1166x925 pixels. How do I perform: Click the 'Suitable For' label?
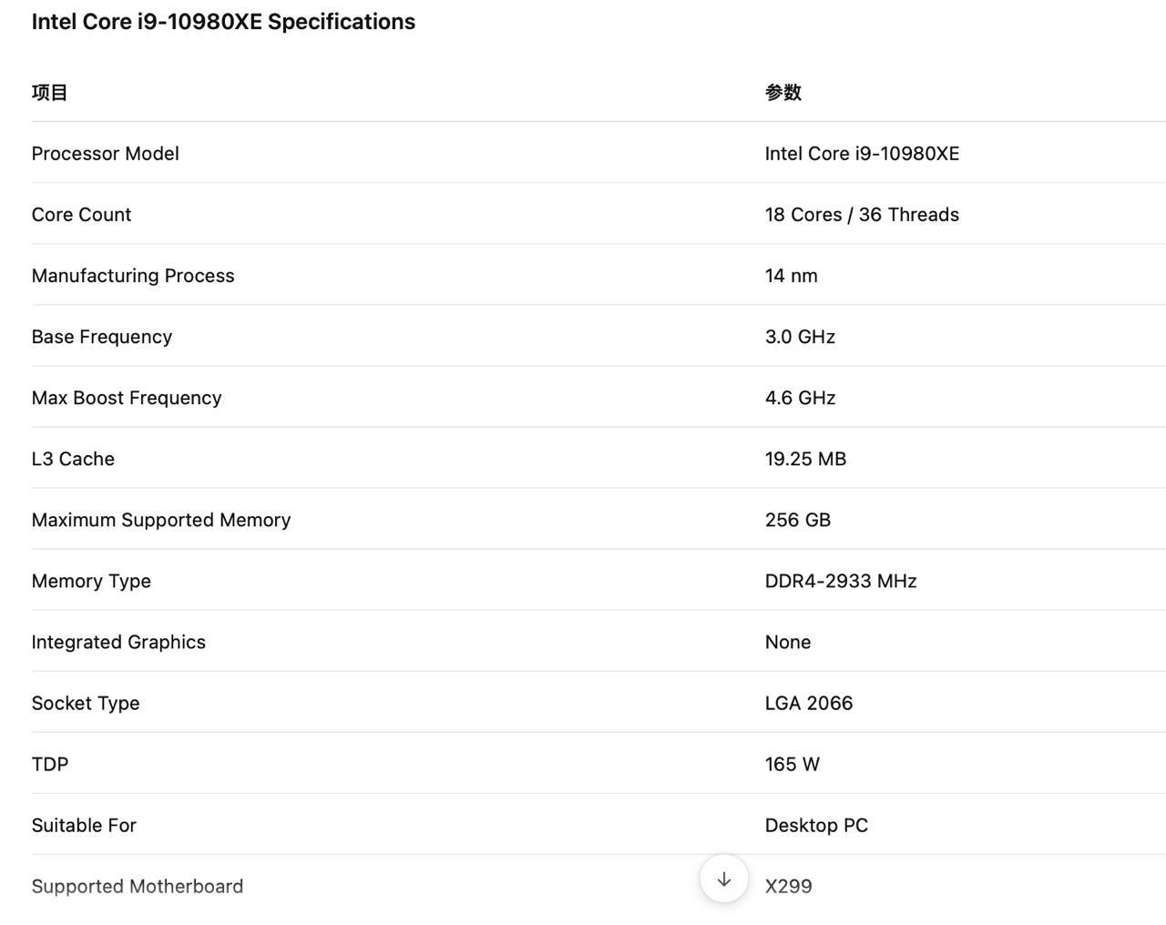click(84, 824)
